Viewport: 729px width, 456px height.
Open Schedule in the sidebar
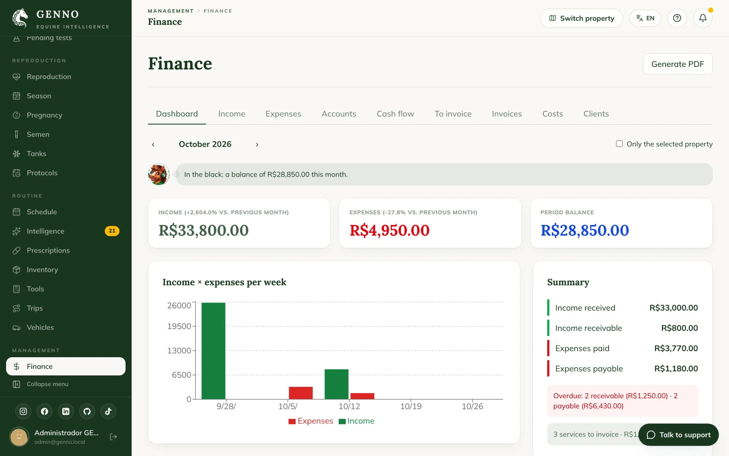pos(66,212)
